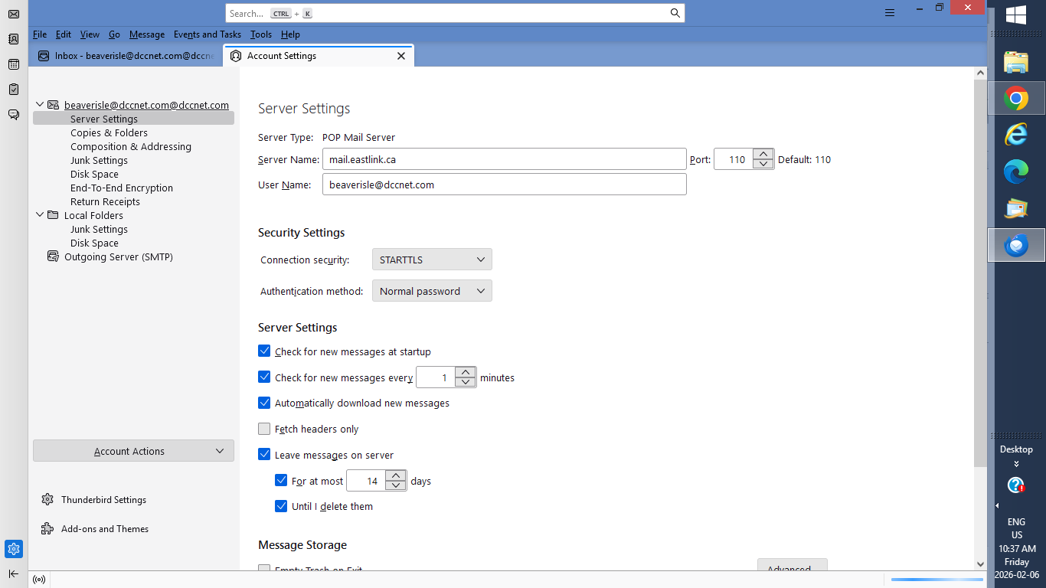Click the search magnifier icon
The height and width of the screenshot is (588, 1046).
click(675, 13)
